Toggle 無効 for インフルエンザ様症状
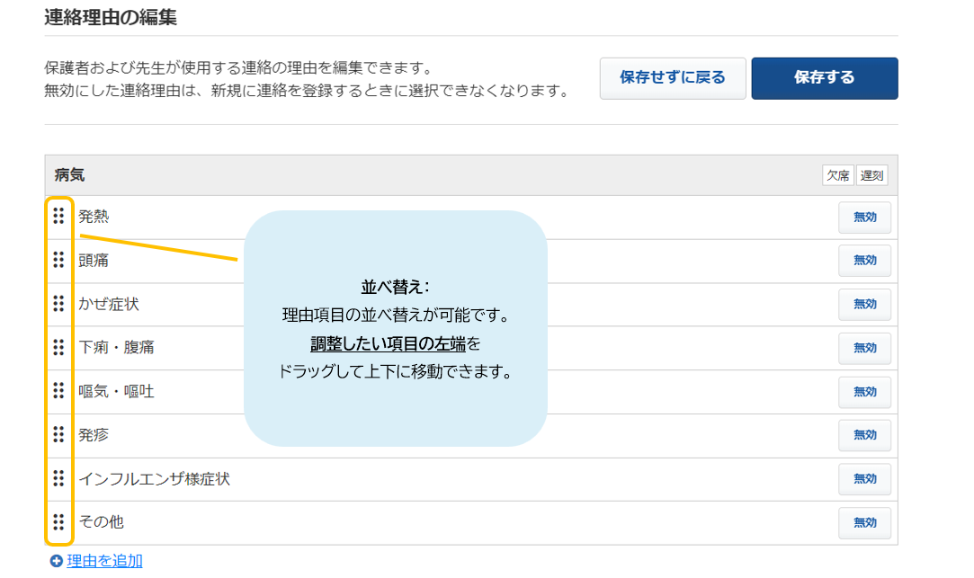 864,479
